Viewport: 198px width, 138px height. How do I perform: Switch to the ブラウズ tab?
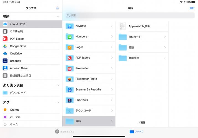pyautogui.click(x=136, y=131)
